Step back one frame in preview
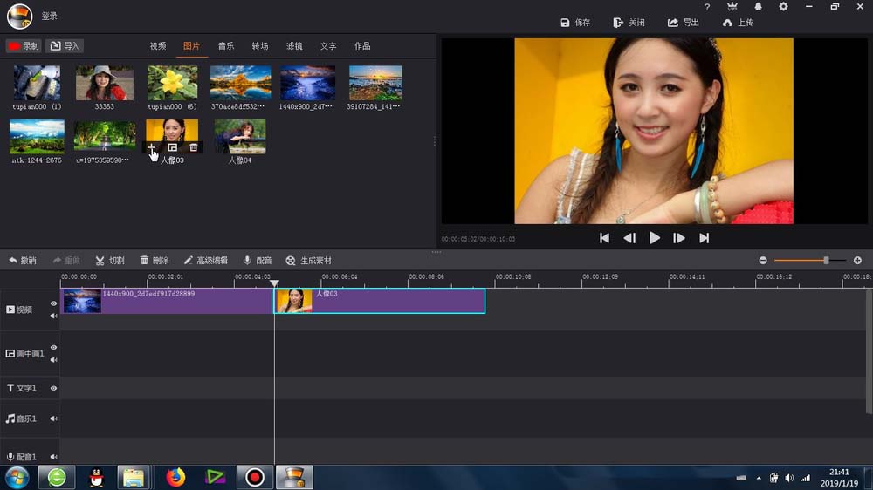Image resolution: width=873 pixels, height=490 pixels. 629,238
